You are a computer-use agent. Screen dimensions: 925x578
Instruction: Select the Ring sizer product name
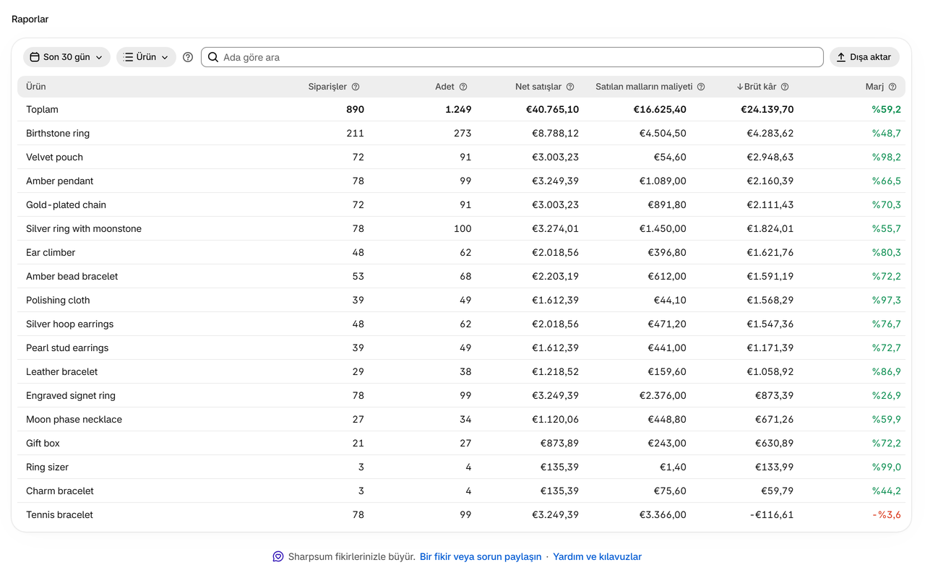coord(47,467)
